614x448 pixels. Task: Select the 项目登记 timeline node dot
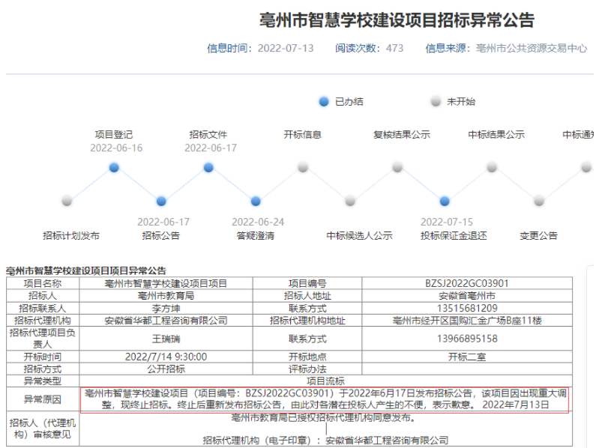click(x=114, y=167)
